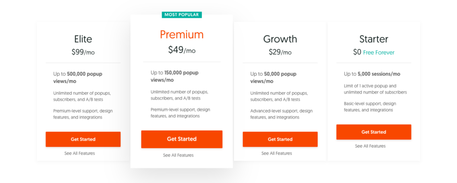Open See All Features for the Growth plan

click(277, 153)
